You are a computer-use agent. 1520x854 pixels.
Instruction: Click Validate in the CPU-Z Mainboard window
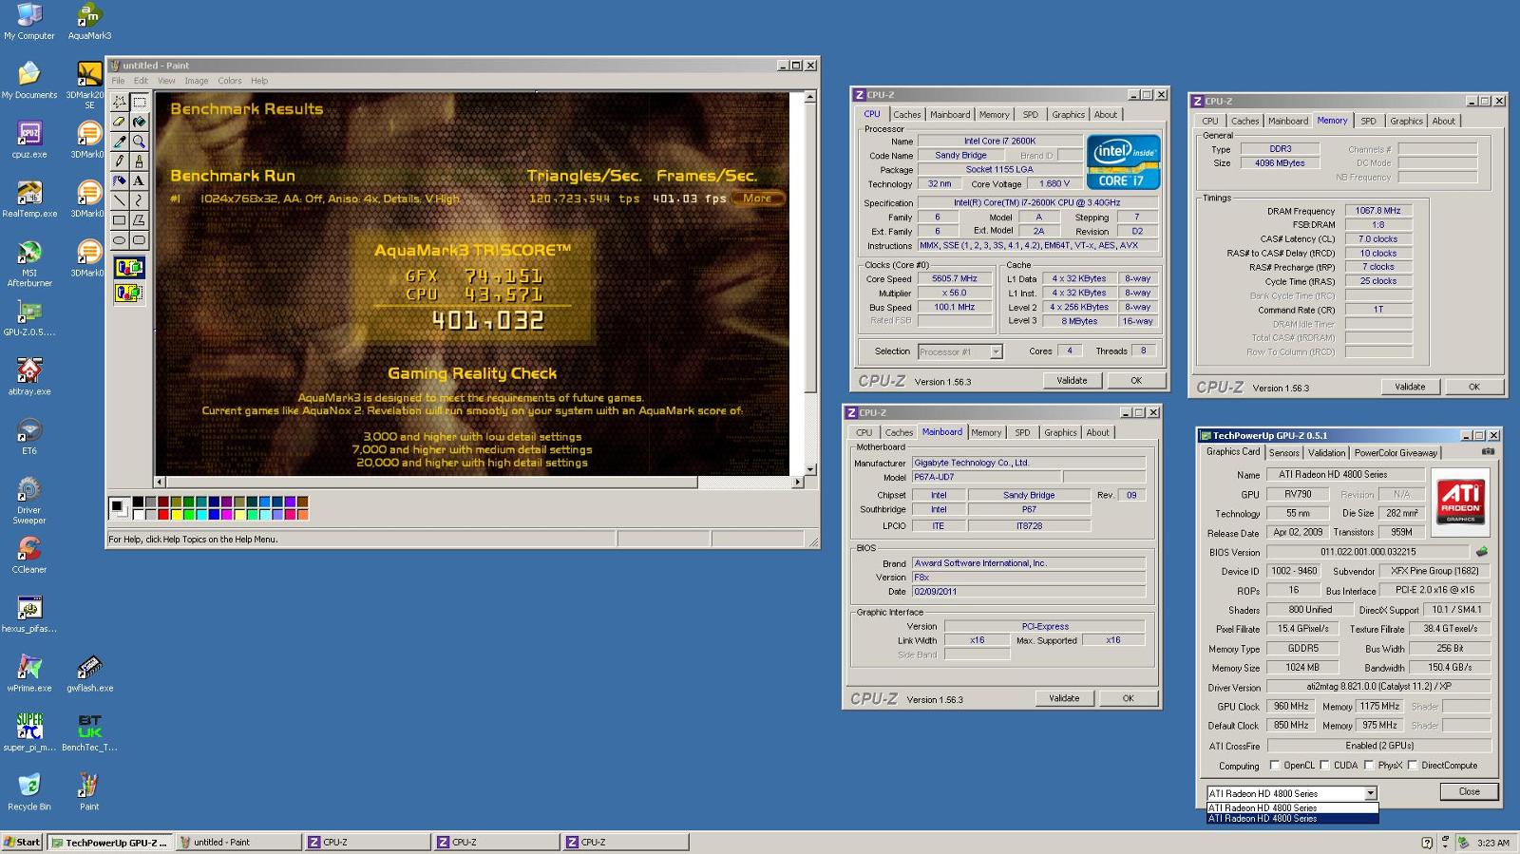[1064, 698]
